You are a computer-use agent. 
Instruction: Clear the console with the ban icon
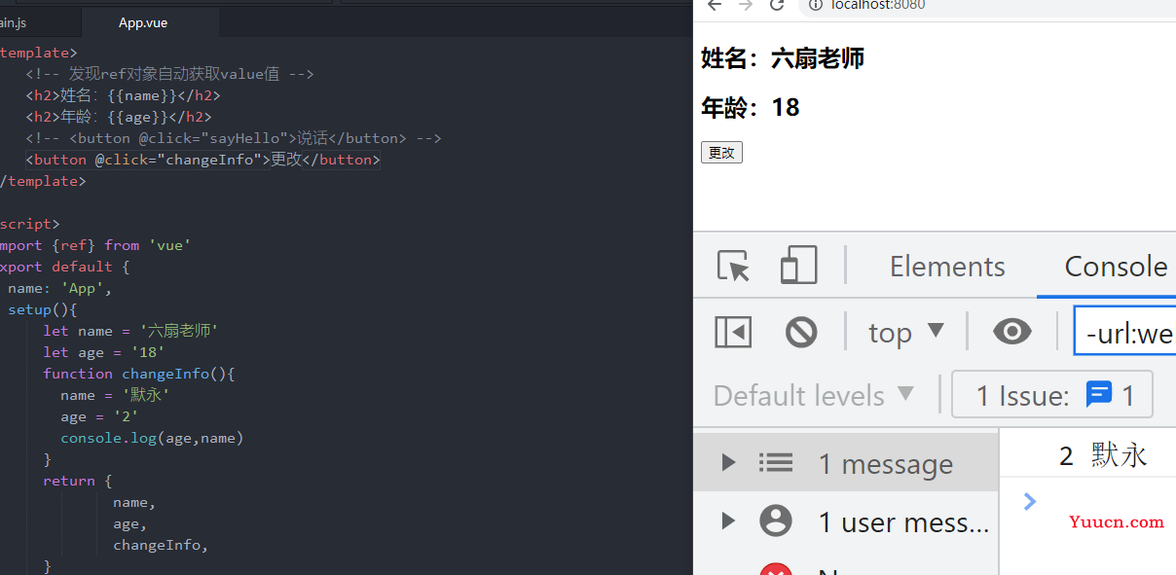click(x=801, y=332)
